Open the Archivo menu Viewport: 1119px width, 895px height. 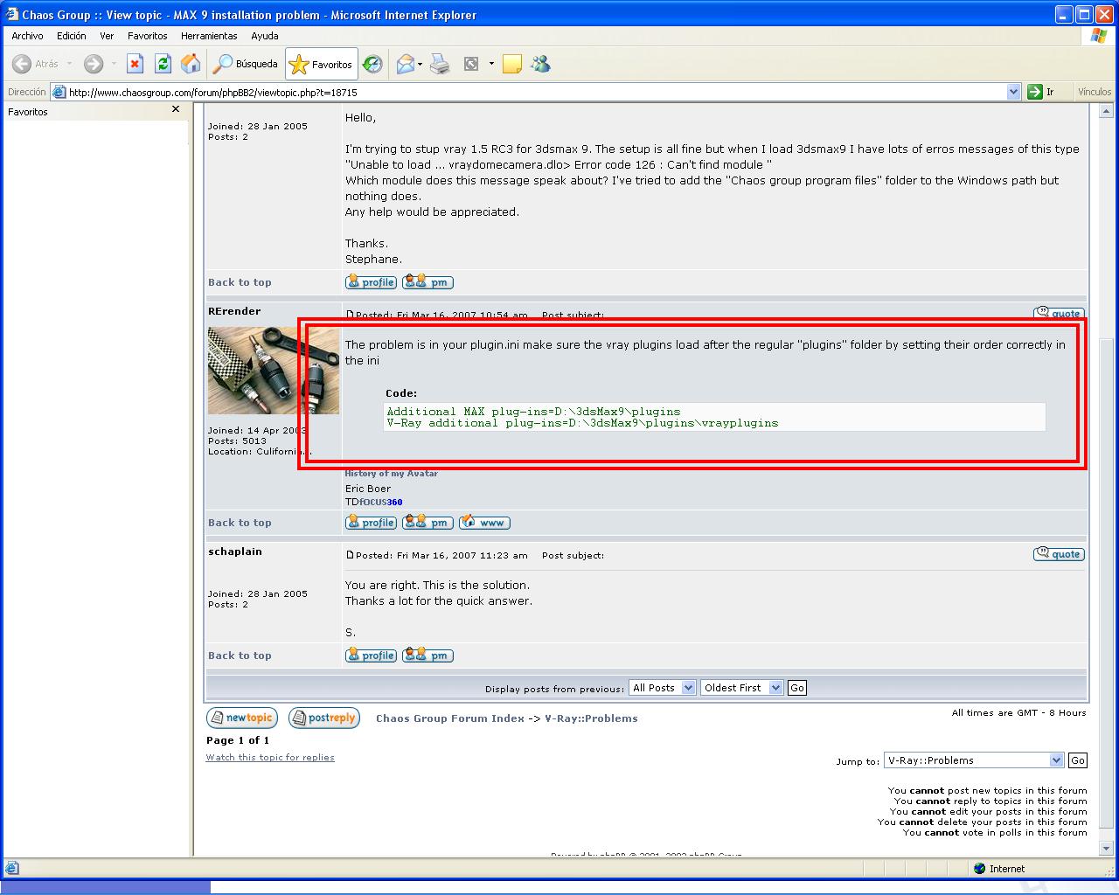[27, 36]
